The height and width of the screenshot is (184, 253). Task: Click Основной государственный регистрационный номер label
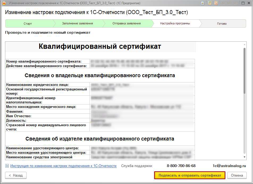point(46,91)
